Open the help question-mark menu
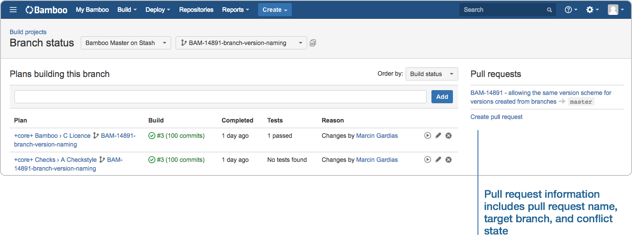This screenshot has height=245, width=632. click(571, 10)
